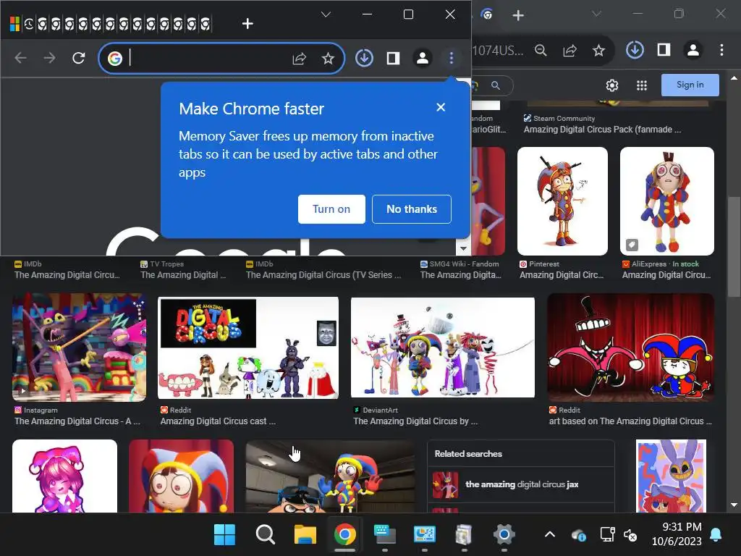741x556 pixels.
Task: Open the Instagram Amazing Digital Circus image
Action: (79, 347)
